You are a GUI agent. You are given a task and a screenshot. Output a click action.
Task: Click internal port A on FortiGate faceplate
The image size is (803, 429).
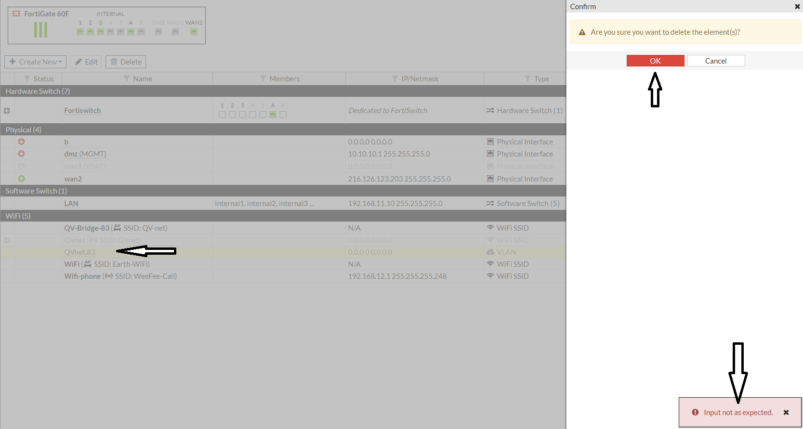coord(131,32)
